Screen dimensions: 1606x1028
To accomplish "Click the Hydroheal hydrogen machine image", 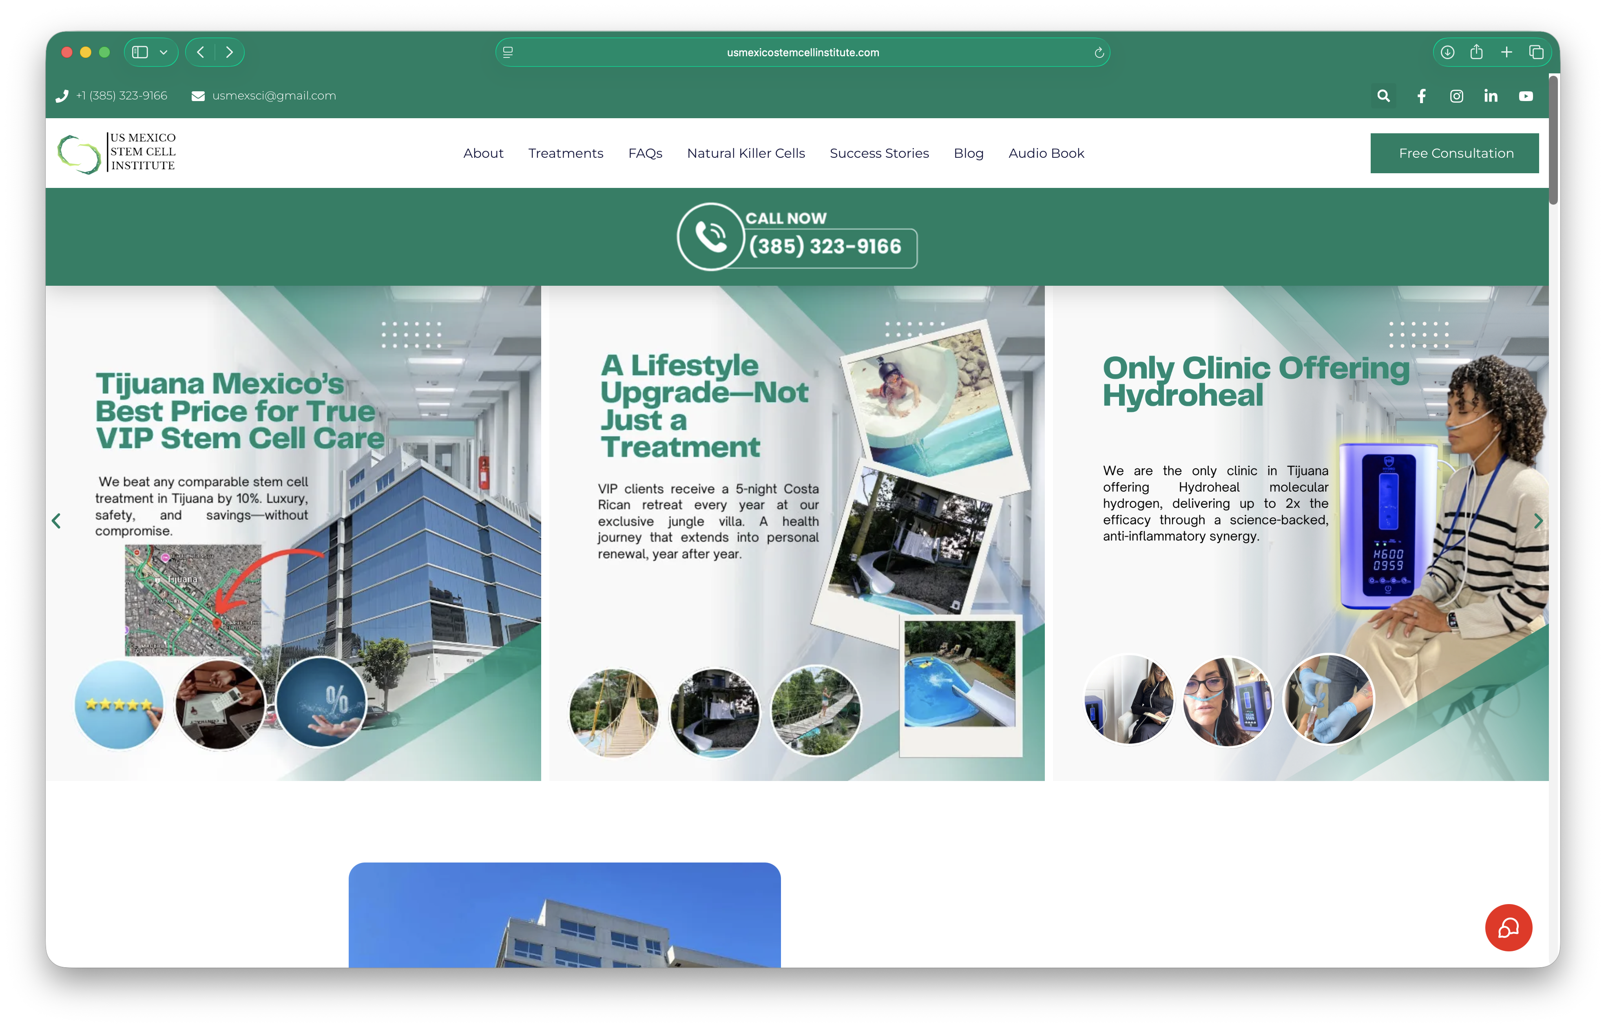I will [1388, 526].
